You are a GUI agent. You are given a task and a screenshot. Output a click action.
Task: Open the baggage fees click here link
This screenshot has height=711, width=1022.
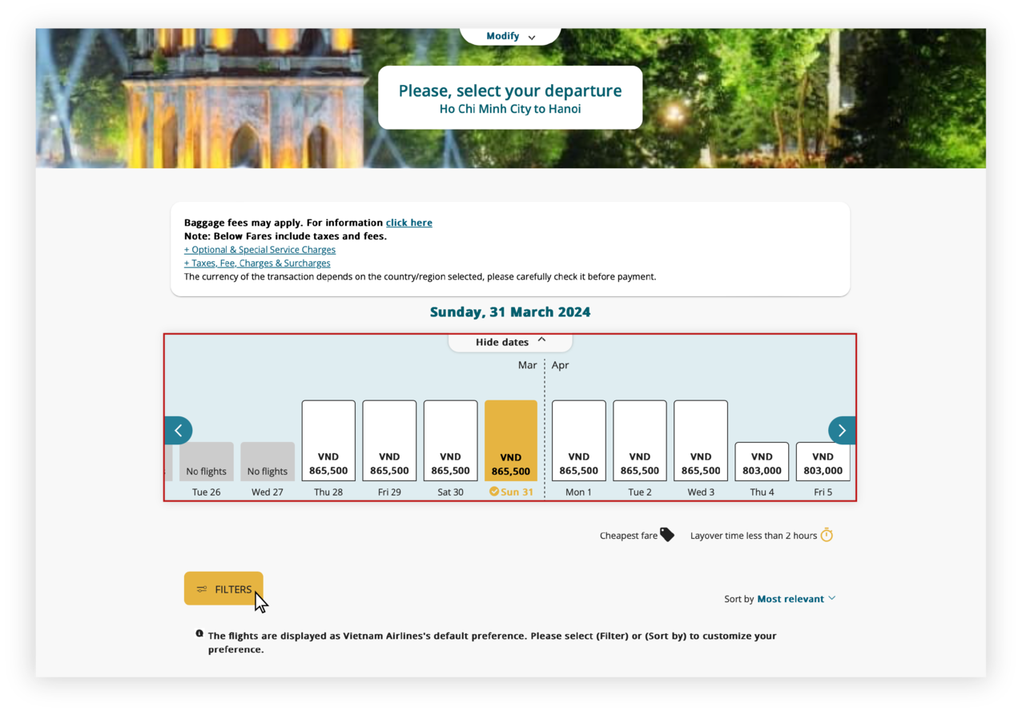coord(408,223)
